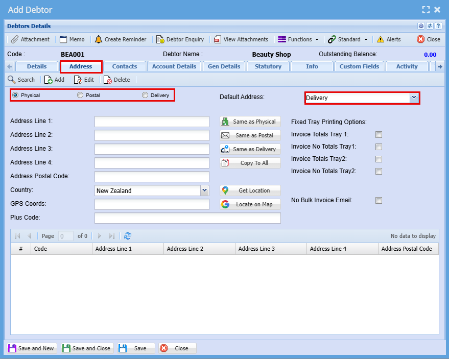The width and height of the screenshot is (449, 359).
Task: Open the Account Details tab
Action: click(174, 66)
